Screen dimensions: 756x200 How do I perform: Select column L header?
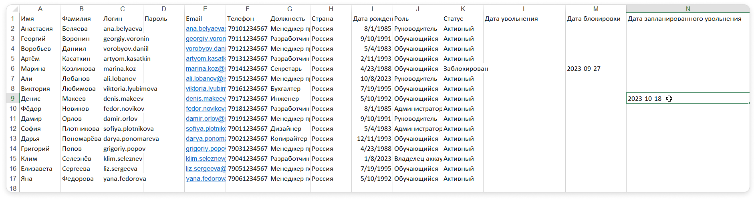524,9
